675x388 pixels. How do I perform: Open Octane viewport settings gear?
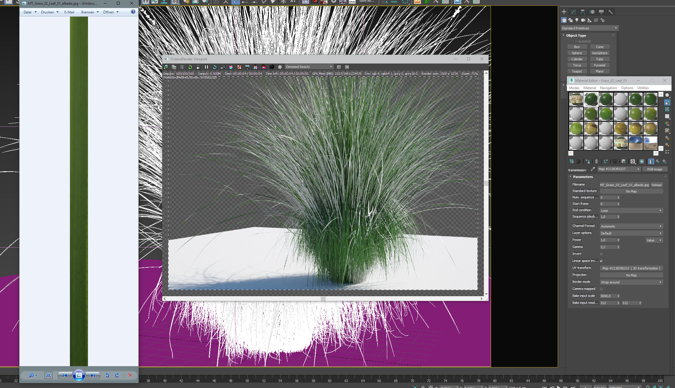pos(280,67)
